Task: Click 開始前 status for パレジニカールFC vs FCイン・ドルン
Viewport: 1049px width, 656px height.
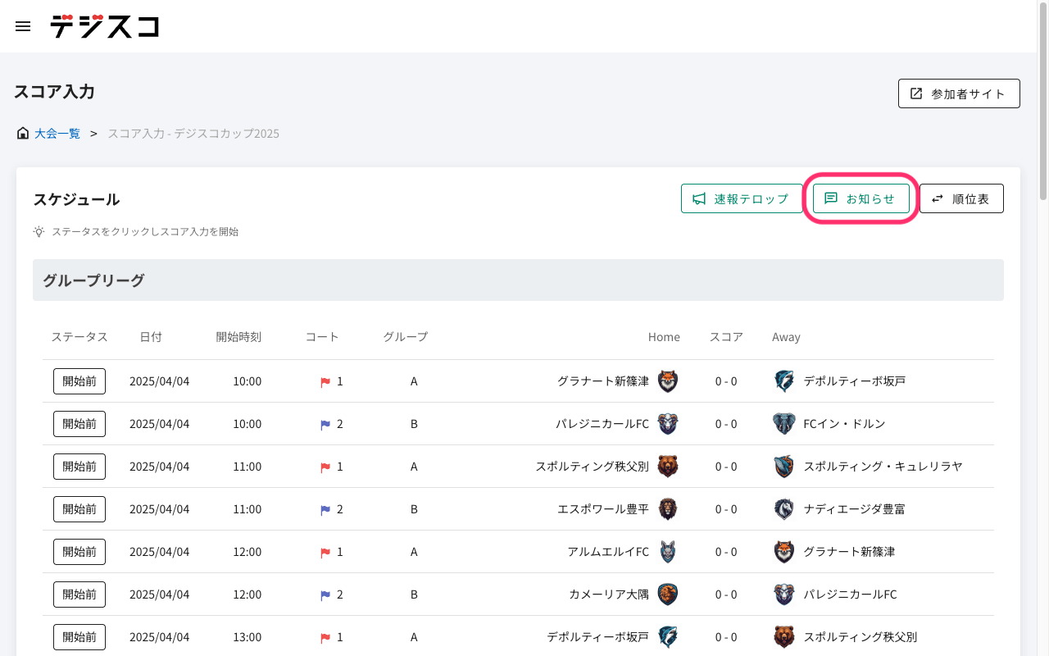Action: (x=79, y=424)
